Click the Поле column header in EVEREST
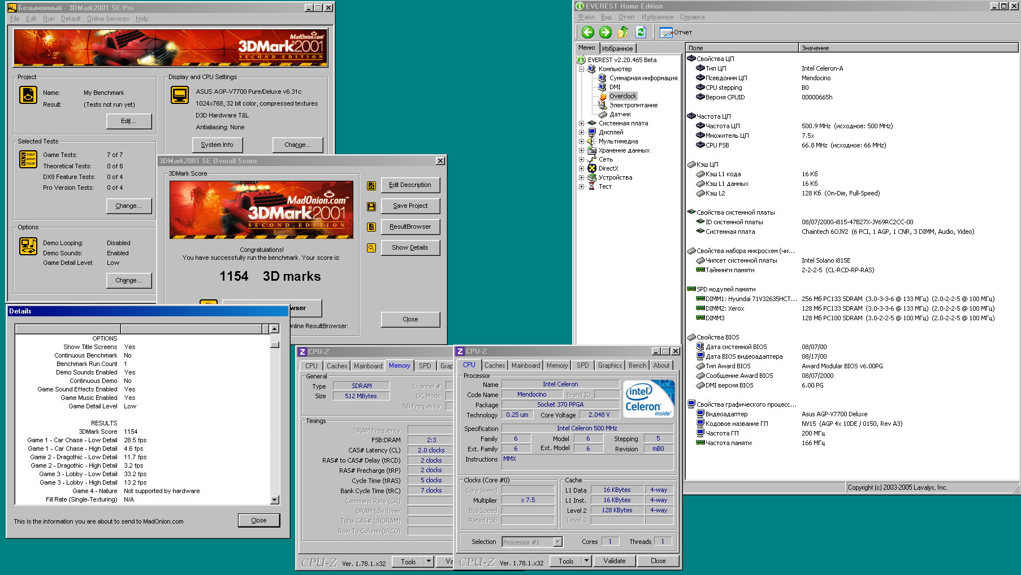The image size is (1021, 575). coord(742,48)
